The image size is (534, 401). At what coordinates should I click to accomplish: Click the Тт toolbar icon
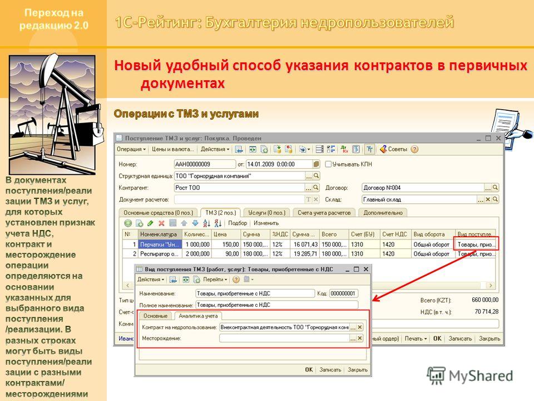click(x=369, y=149)
